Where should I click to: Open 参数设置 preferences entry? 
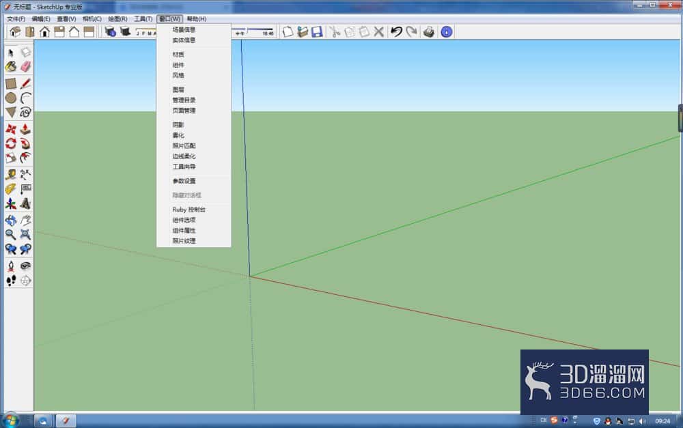(184, 181)
